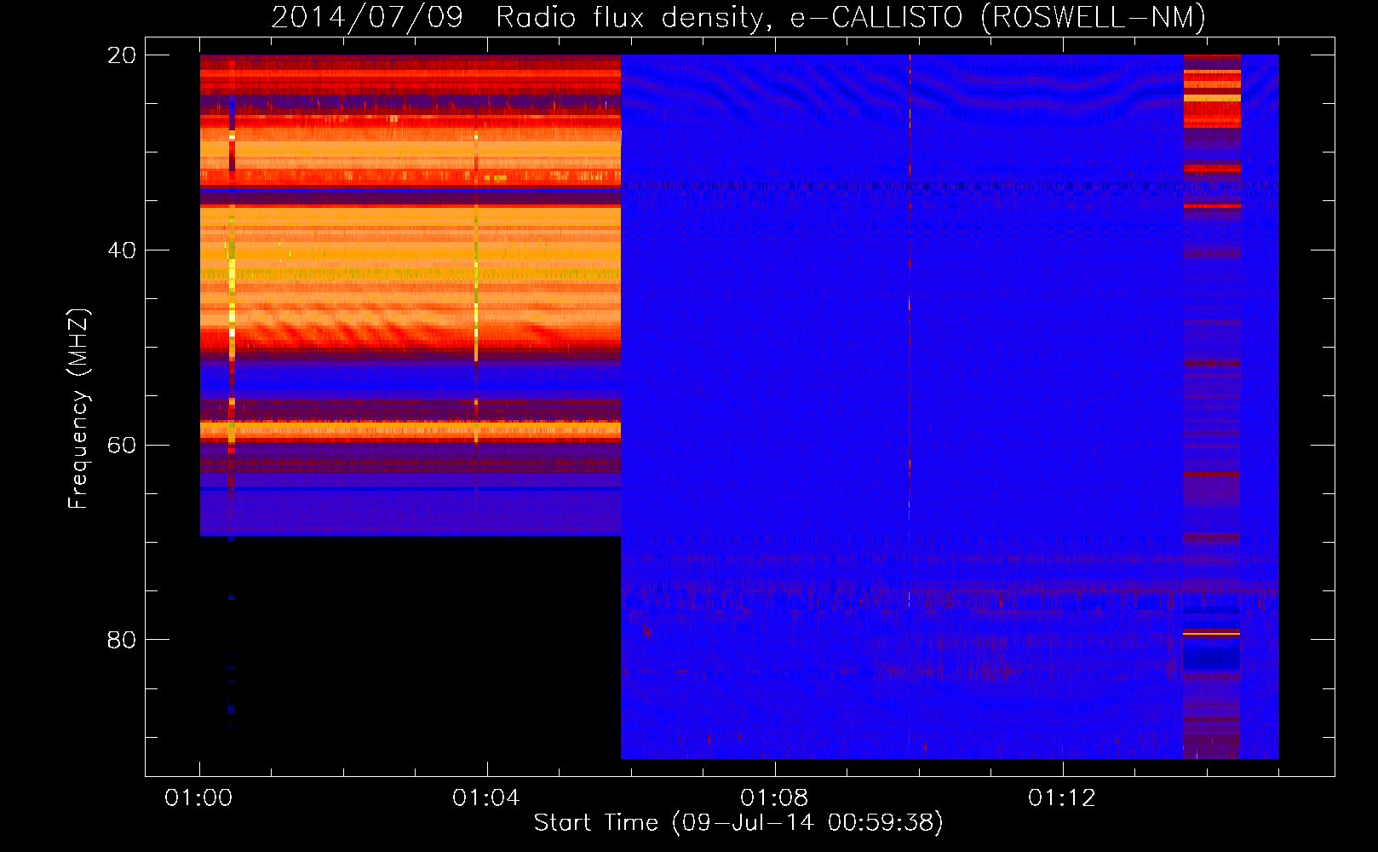
Task: Click the 20 MHz frequency tick label
Action: [x=122, y=55]
